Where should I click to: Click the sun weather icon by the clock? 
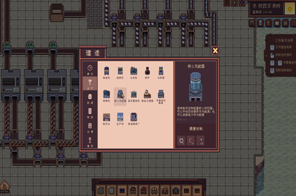click(x=290, y=8)
